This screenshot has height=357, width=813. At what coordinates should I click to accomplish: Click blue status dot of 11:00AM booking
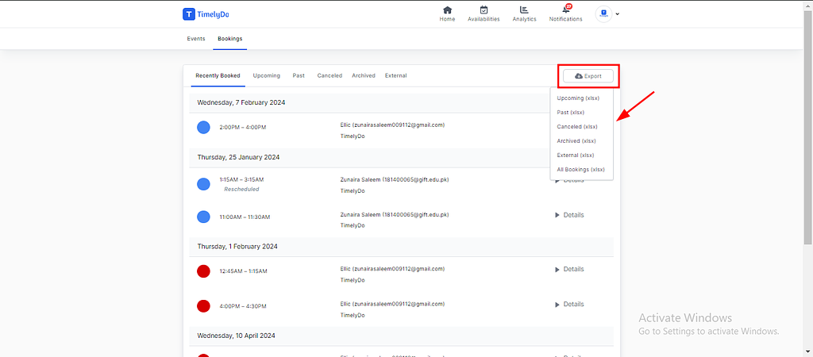[203, 217]
